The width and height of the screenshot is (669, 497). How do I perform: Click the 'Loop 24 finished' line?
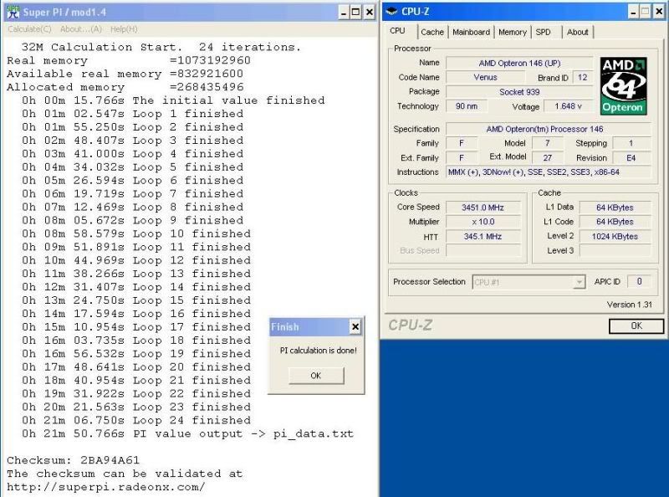coord(136,420)
